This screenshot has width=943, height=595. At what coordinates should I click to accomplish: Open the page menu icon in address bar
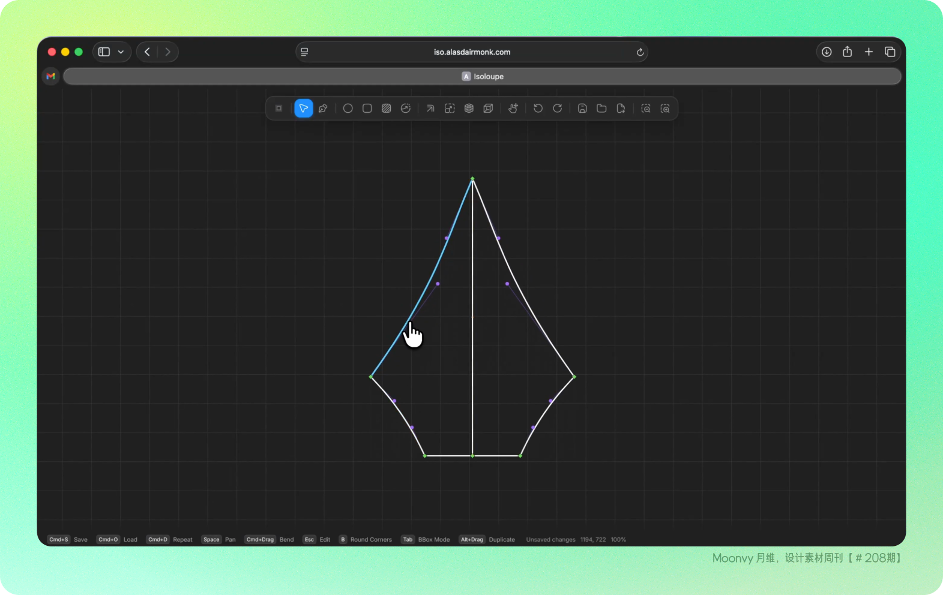click(305, 52)
